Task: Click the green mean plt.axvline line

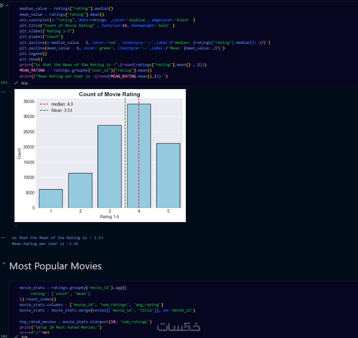Action: click(122, 48)
